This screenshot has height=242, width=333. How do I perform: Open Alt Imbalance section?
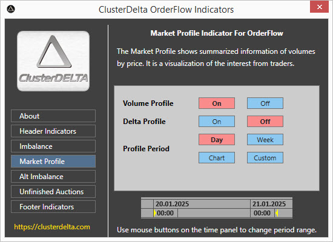click(x=53, y=177)
